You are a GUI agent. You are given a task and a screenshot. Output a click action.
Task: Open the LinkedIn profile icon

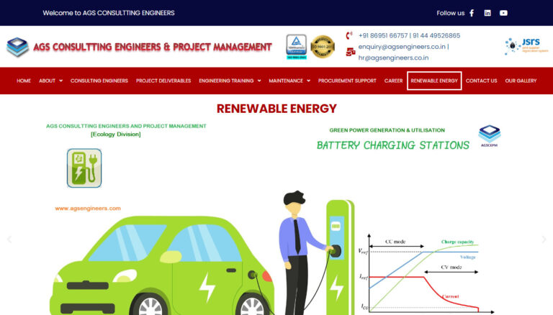(x=487, y=13)
